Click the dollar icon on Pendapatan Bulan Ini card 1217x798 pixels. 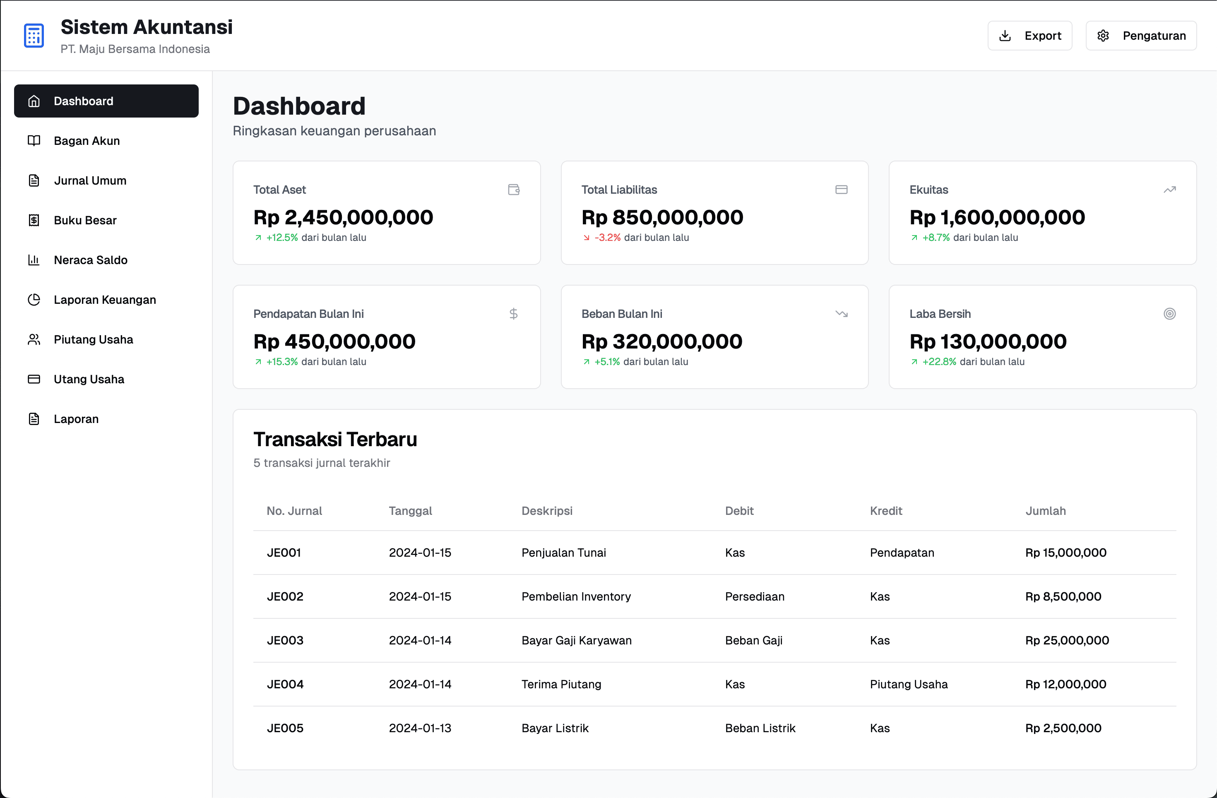[x=514, y=314]
